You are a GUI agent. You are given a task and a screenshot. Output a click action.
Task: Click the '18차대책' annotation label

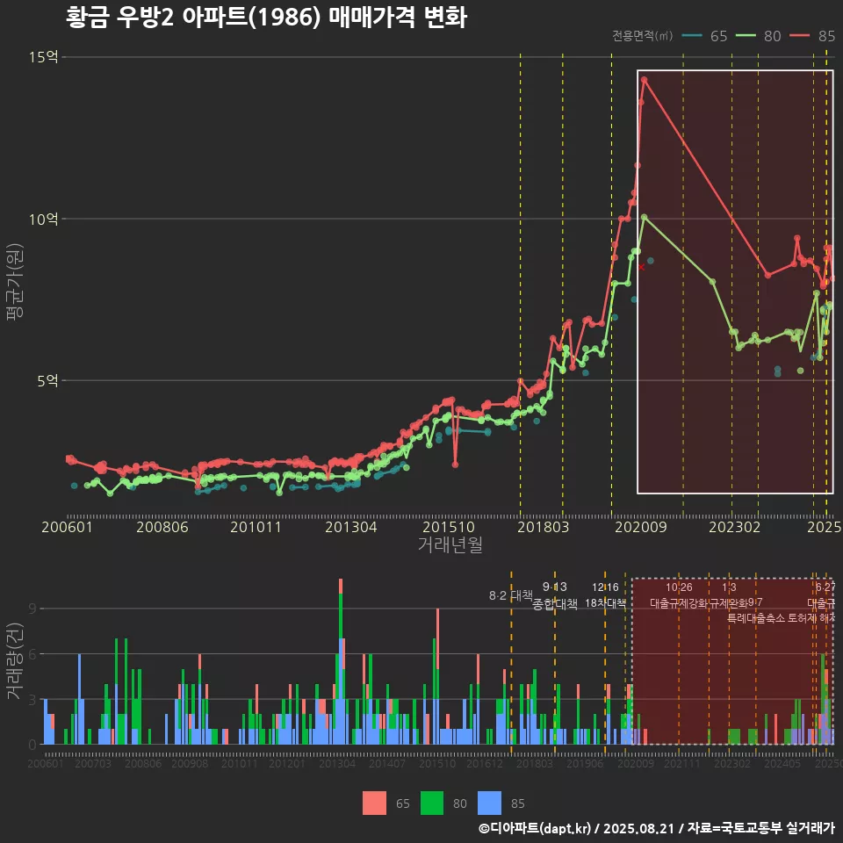click(x=605, y=603)
